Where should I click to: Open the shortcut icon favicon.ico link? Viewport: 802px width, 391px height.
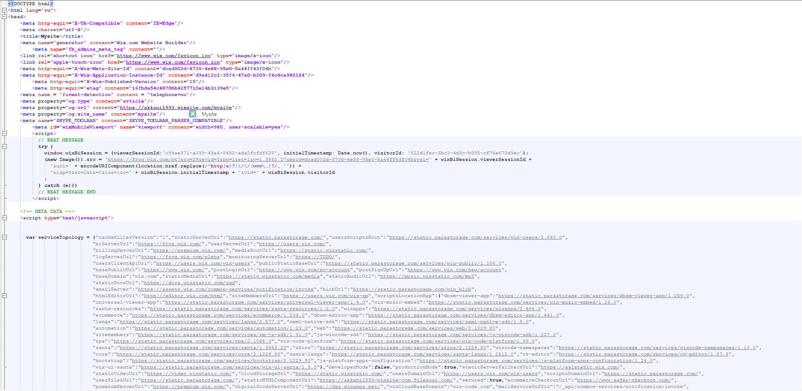click(164, 56)
